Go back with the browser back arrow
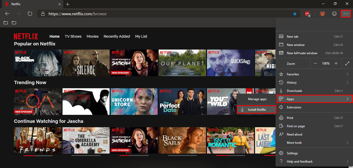Screen dimensions: 353x168 coord(7,14)
